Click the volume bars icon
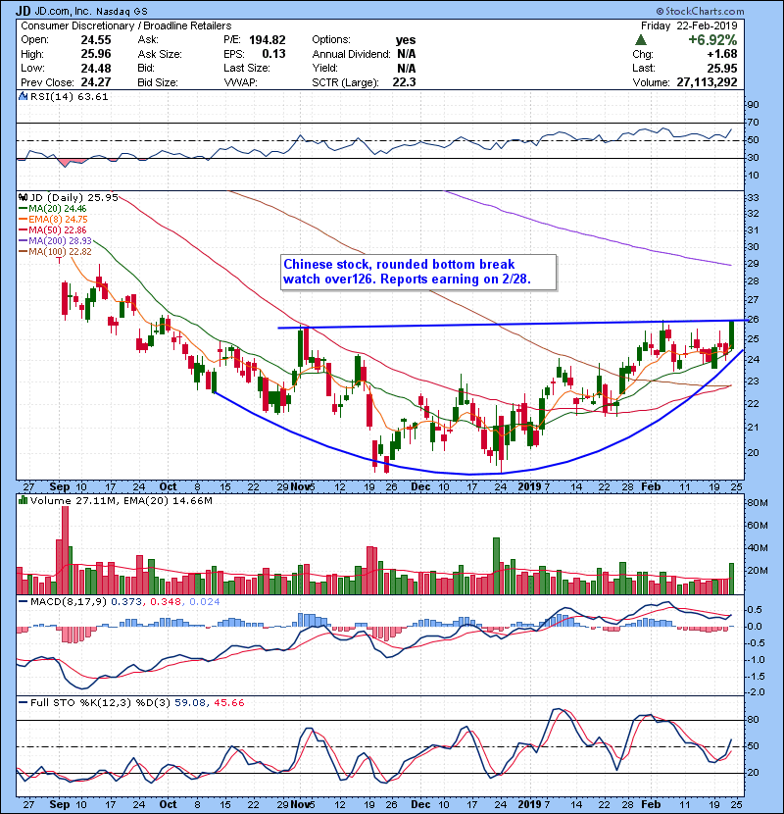Viewport: 784px width, 814px height. click(23, 500)
